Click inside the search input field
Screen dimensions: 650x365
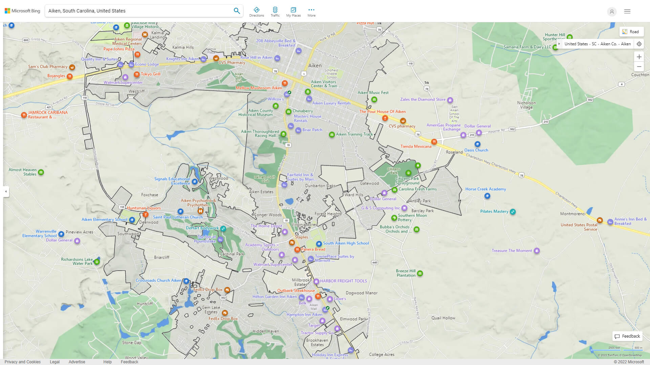[135, 10]
